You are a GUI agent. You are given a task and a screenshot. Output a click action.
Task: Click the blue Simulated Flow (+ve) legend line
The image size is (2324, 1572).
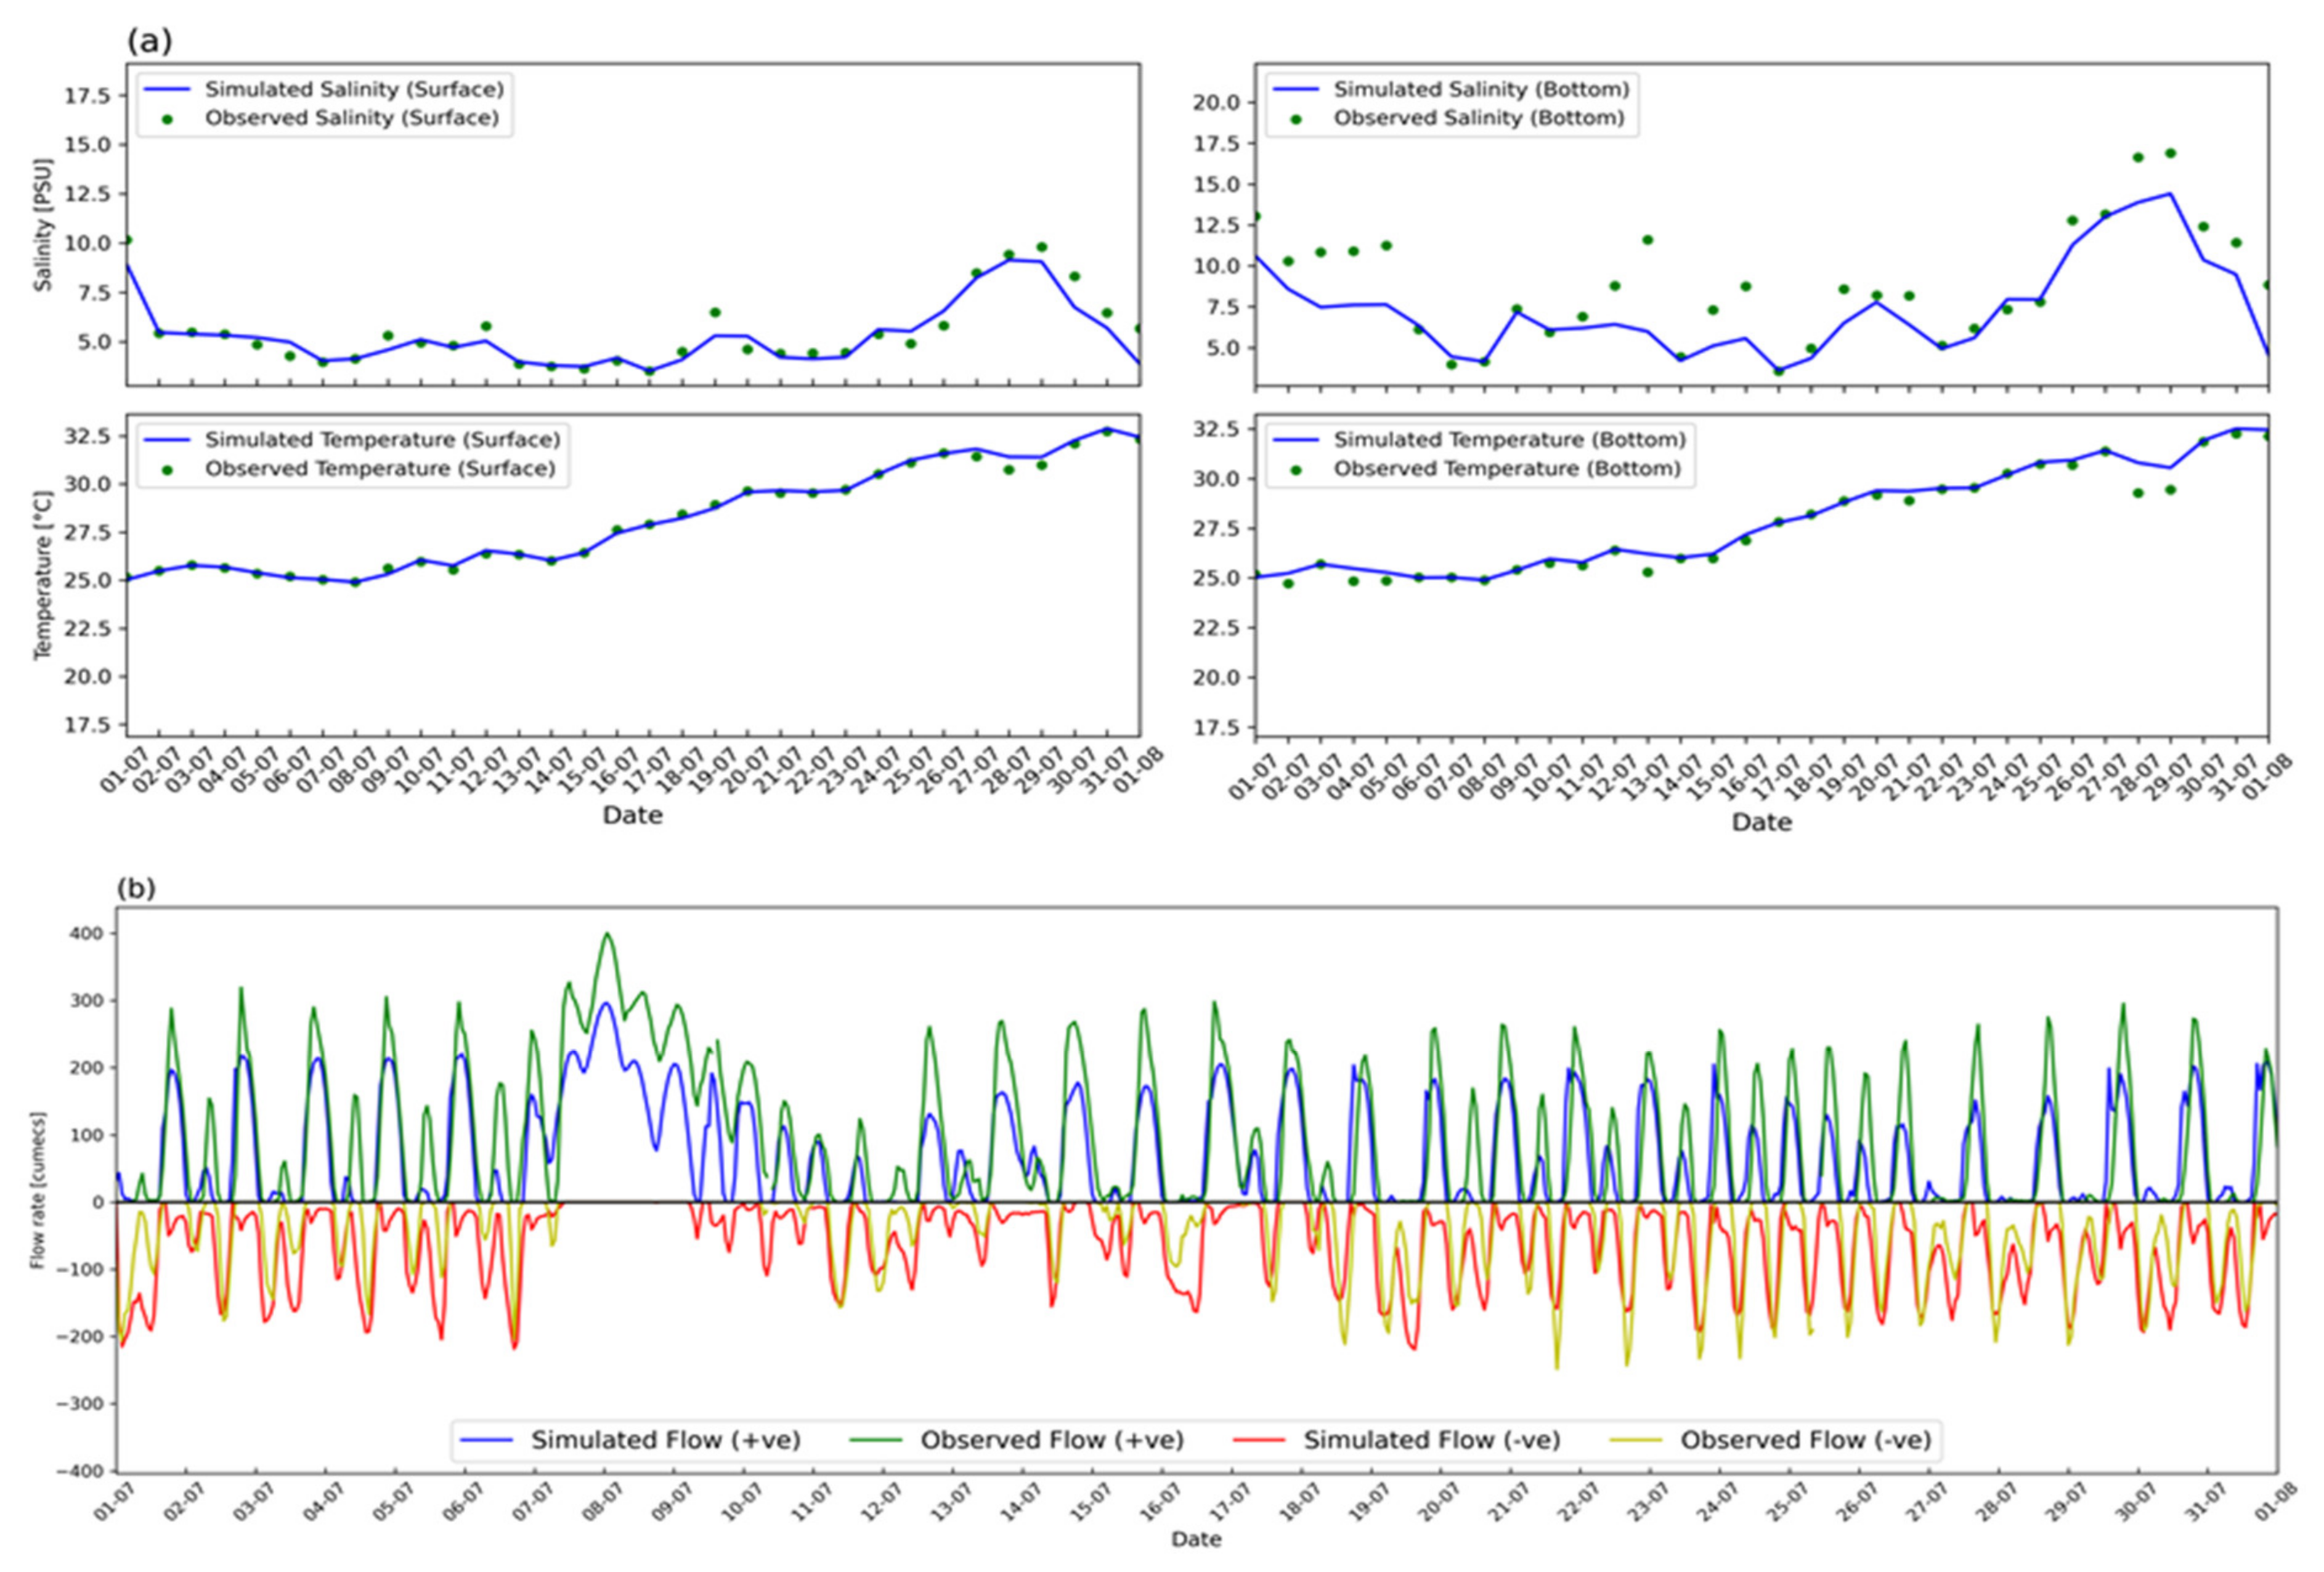point(486,1440)
